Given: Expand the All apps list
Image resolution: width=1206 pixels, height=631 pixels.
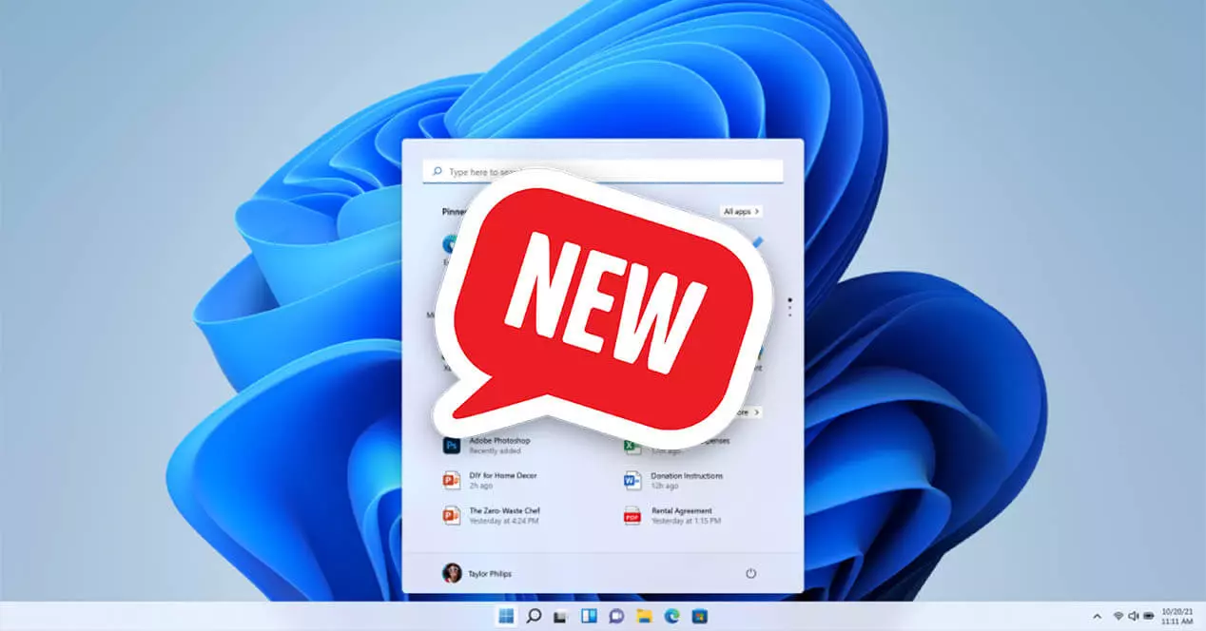Looking at the screenshot, I should tap(741, 211).
